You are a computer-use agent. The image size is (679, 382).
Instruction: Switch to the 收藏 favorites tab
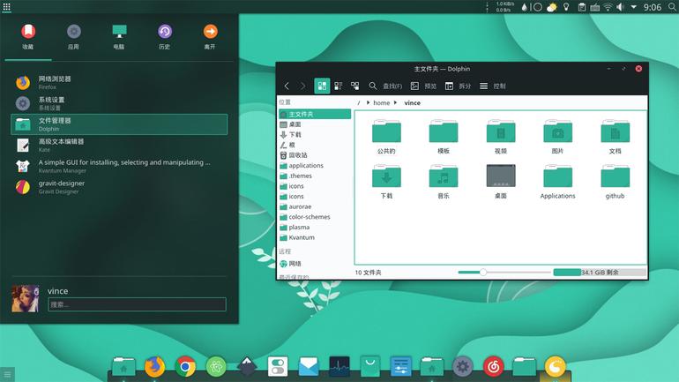[28, 37]
